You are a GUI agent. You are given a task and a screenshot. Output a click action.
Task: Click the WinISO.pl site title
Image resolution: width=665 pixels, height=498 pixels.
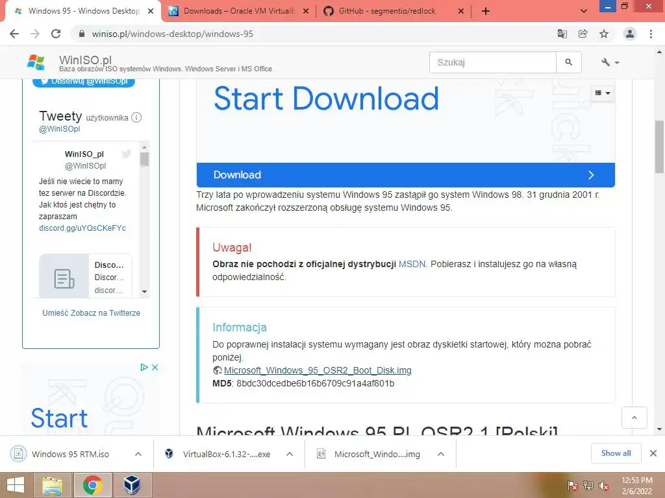coord(85,60)
